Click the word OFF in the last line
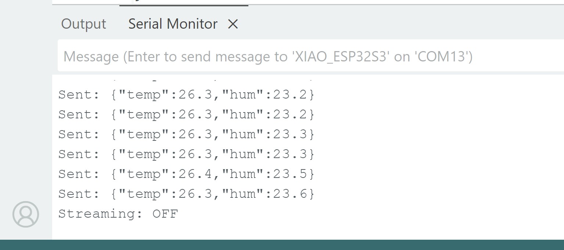The image size is (564, 250). 165,214
